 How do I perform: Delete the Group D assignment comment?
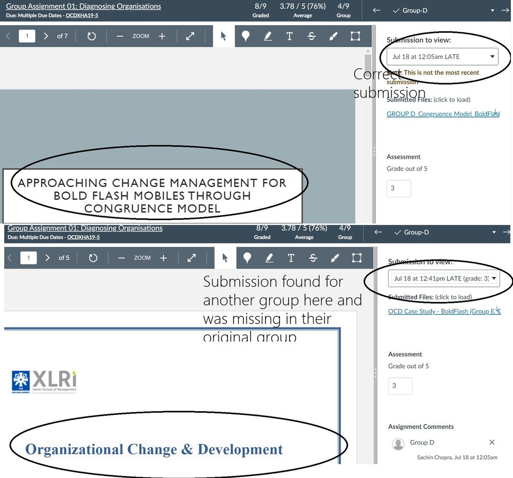(491, 442)
